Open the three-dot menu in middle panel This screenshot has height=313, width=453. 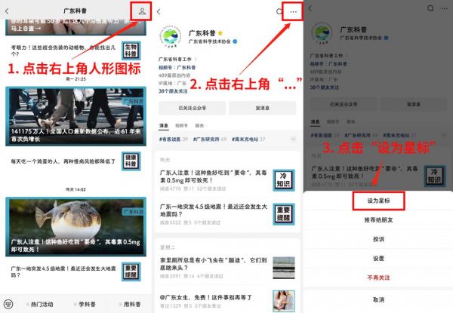click(x=293, y=12)
